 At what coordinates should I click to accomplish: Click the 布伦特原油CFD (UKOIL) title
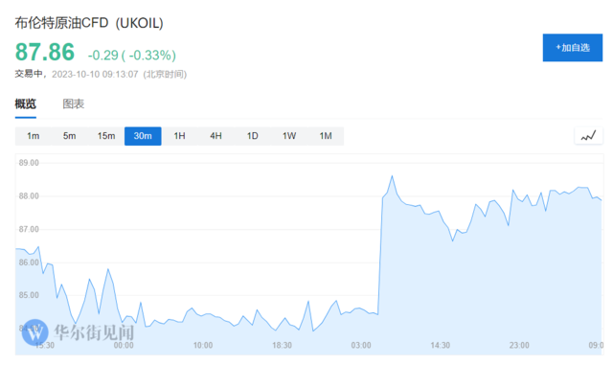click(x=89, y=23)
